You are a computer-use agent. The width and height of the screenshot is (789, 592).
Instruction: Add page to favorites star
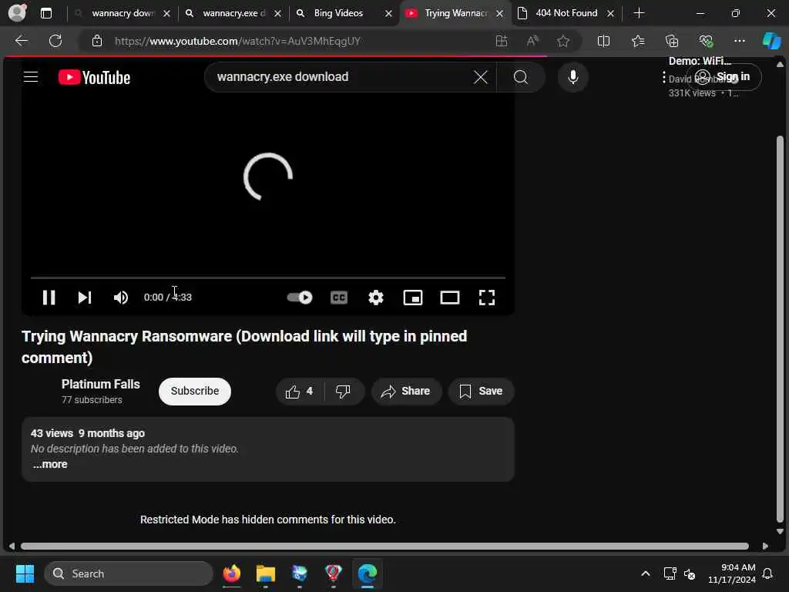[563, 41]
